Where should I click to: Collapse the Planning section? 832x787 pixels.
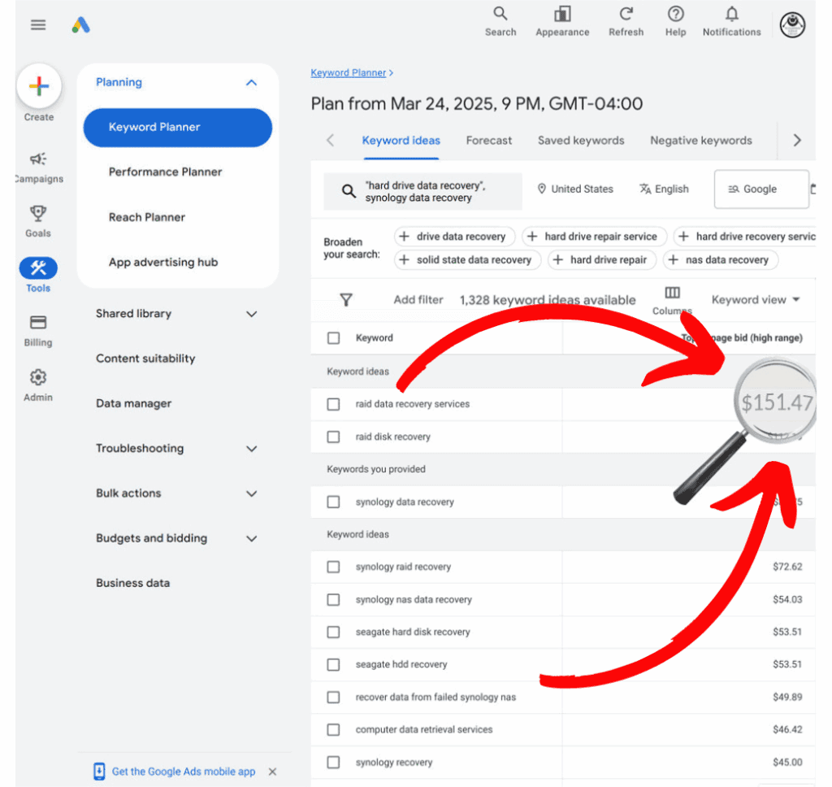[x=251, y=82]
